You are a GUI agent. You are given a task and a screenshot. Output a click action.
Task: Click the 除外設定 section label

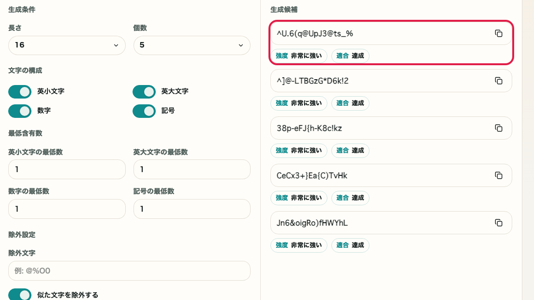(x=22, y=235)
